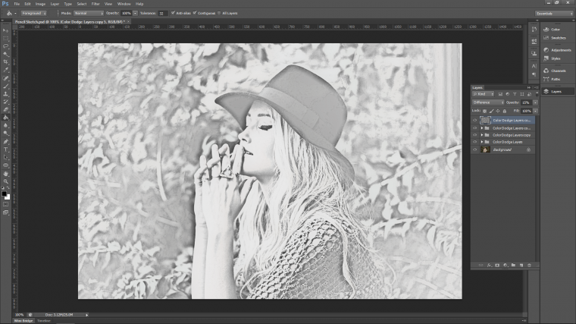Click the Tolerance input field
This screenshot has width=576, height=324.
pos(162,13)
